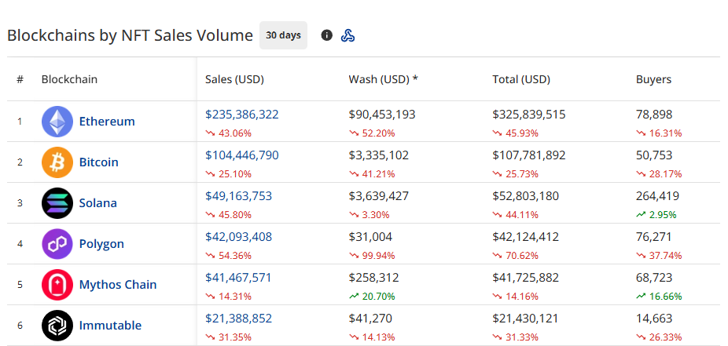Click Mythos Chain wash change 20.70%
This screenshot has width=728, height=346.
[x=372, y=297]
